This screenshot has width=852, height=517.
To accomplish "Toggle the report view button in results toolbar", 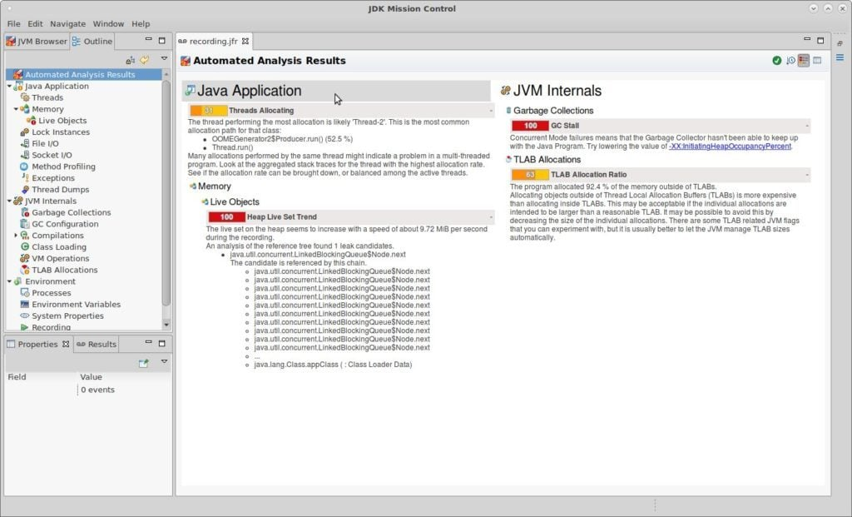I will 804,60.
